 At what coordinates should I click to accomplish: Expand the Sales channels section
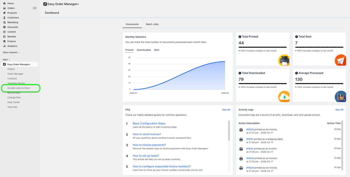pyautogui.click(x=11, y=52)
